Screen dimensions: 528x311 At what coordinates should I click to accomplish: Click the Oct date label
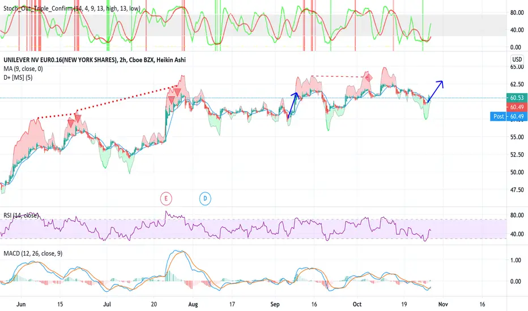[357, 304]
